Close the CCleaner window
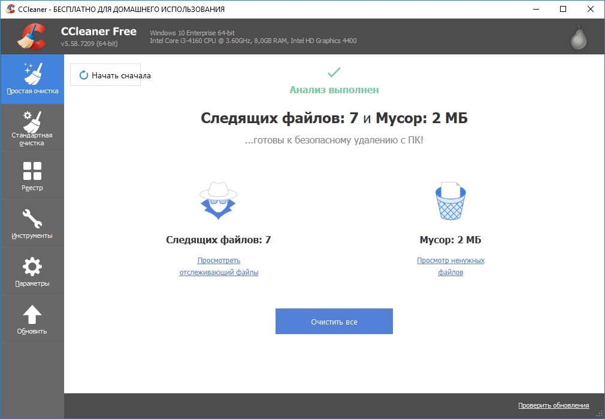This screenshot has width=605, height=419. [x=591, y=9]
